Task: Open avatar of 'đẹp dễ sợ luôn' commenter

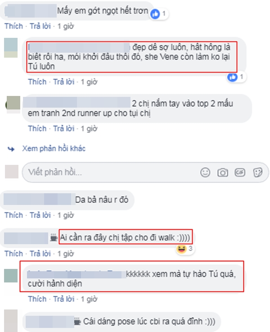Action: [11, 48]
